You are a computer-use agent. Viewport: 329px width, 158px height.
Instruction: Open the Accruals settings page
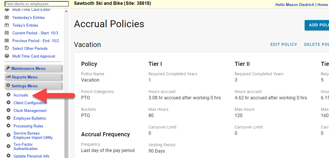[21, 95]
